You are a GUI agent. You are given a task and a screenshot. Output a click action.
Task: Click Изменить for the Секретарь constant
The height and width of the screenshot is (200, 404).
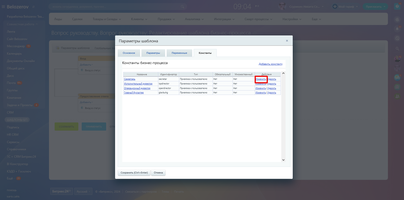click(x=261, y=79)
